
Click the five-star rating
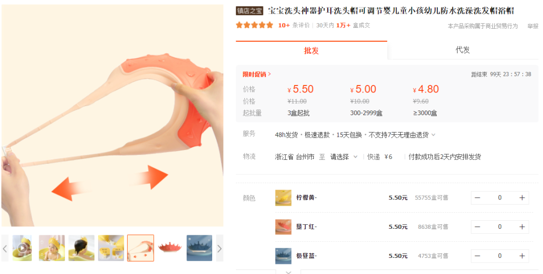click(x=254, y=25)
